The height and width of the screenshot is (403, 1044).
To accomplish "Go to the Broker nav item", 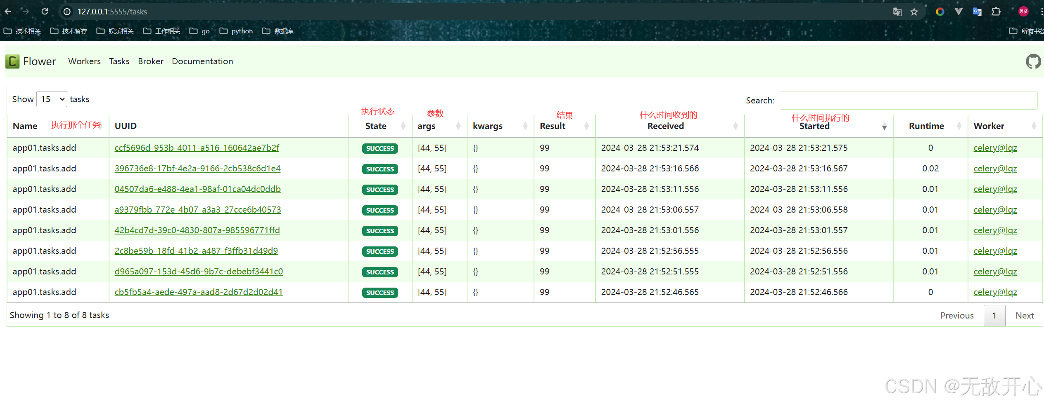I will coord(151,61).
